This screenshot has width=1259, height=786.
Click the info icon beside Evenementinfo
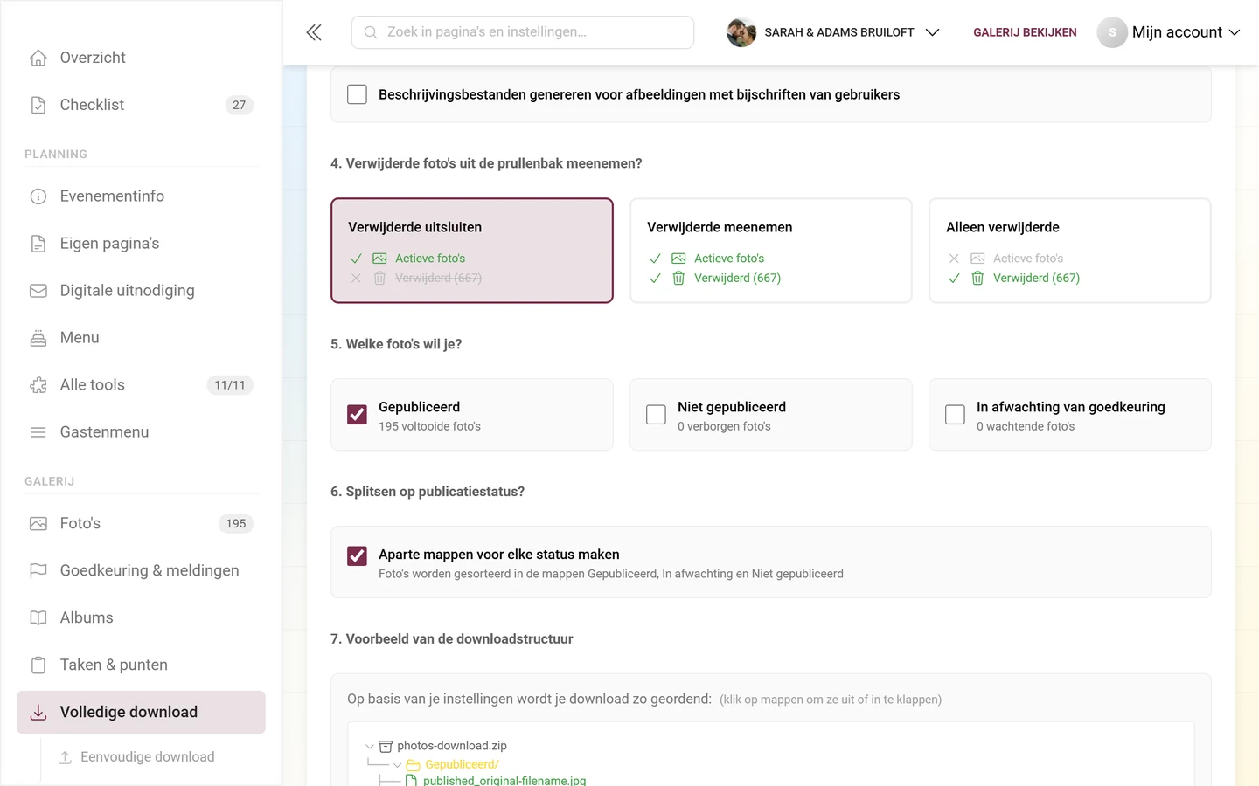tap(38, 196)
